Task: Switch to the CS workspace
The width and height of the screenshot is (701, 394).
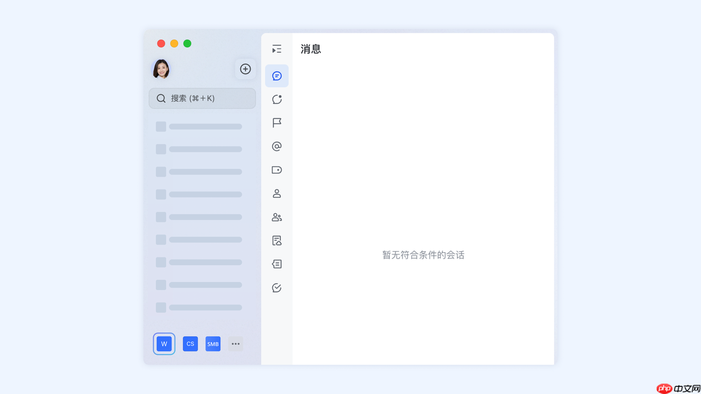Action: coord(190,344)
